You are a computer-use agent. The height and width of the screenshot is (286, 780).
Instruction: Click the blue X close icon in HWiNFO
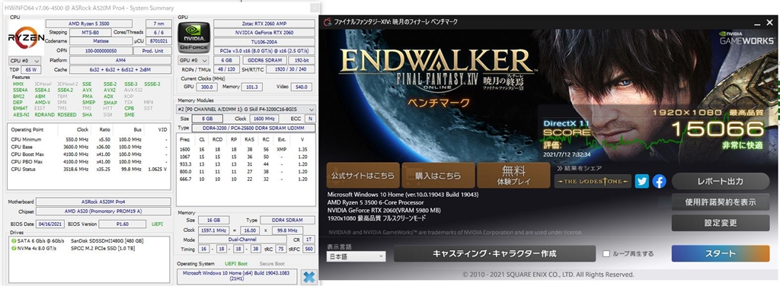coord(309,277)
